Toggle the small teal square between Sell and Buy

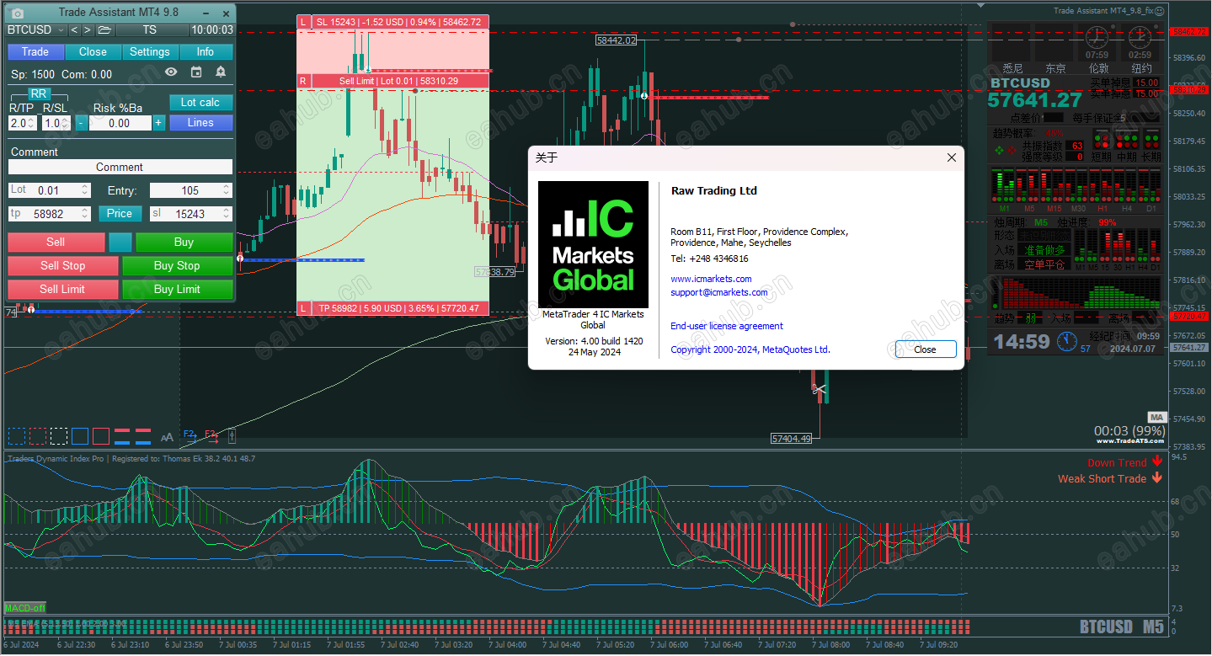(x=120, y=243)
